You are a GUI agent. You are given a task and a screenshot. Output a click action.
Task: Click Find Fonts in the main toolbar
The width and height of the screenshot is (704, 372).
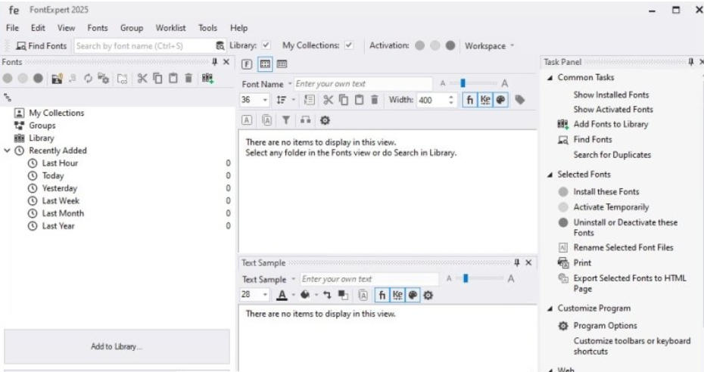pyautogui.click(x=42, y=45)
